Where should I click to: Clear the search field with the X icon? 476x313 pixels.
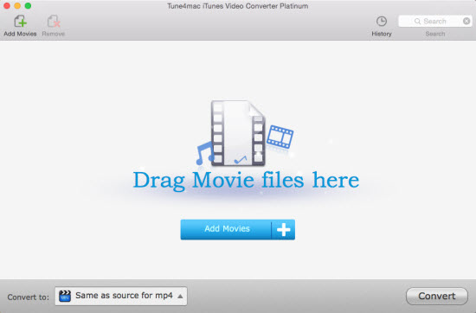(466, 21)
